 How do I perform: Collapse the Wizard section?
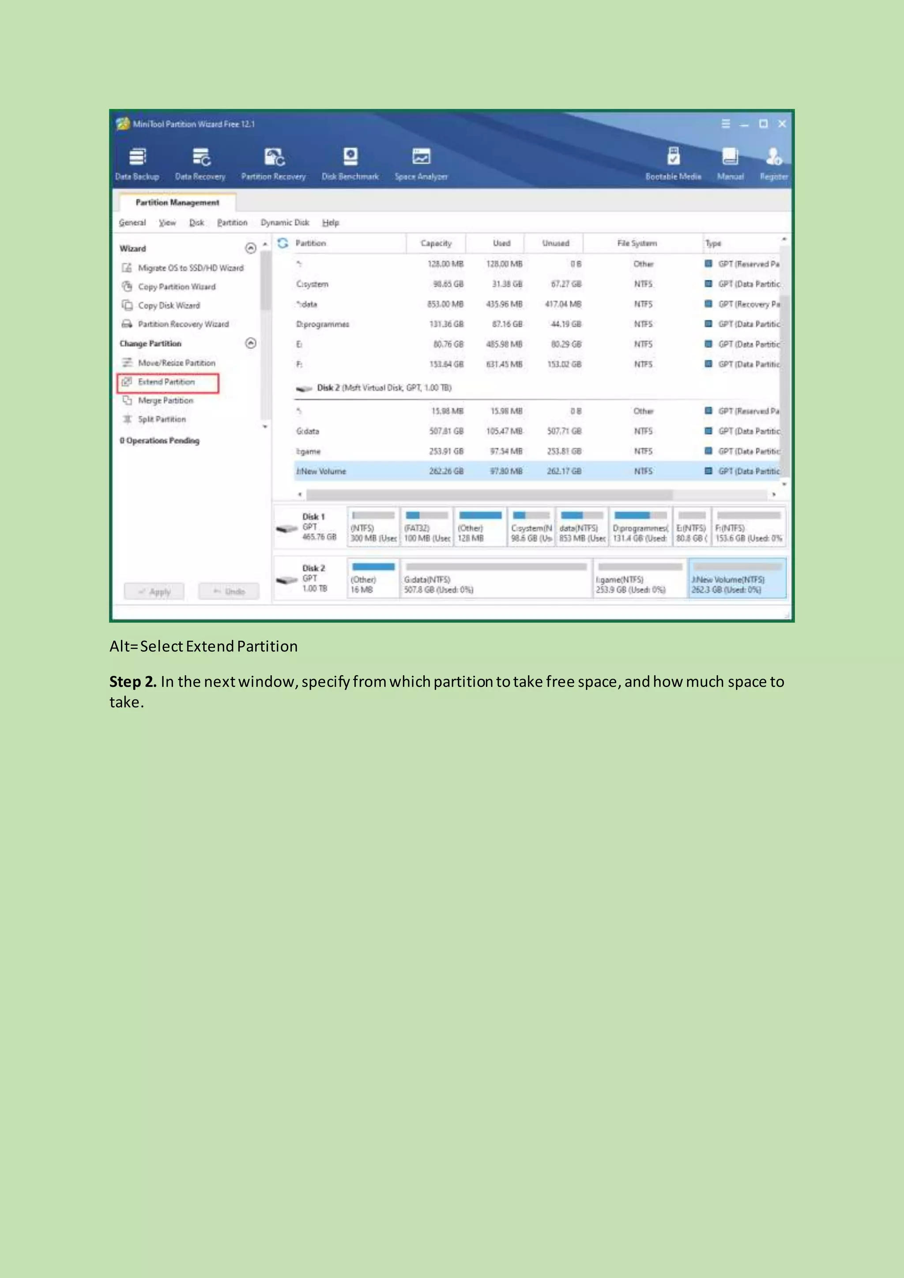coord(251,248)
